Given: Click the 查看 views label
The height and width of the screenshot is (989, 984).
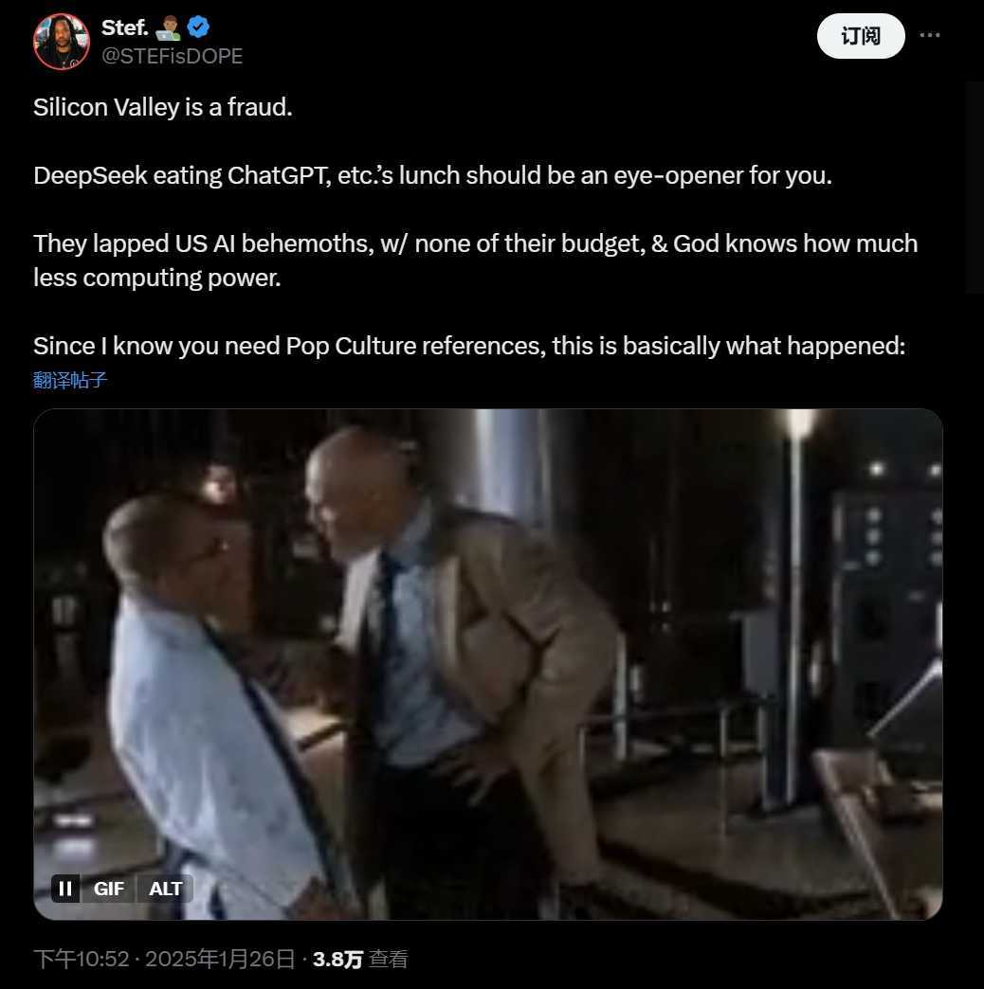Looking at the screenshot, I should click(x=388, y=959).
